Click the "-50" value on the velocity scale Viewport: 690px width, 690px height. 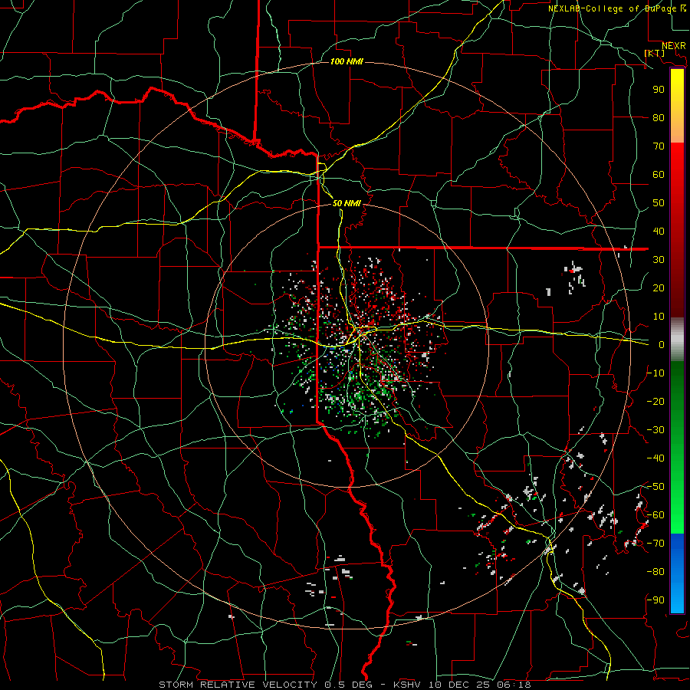coord(655,487)
